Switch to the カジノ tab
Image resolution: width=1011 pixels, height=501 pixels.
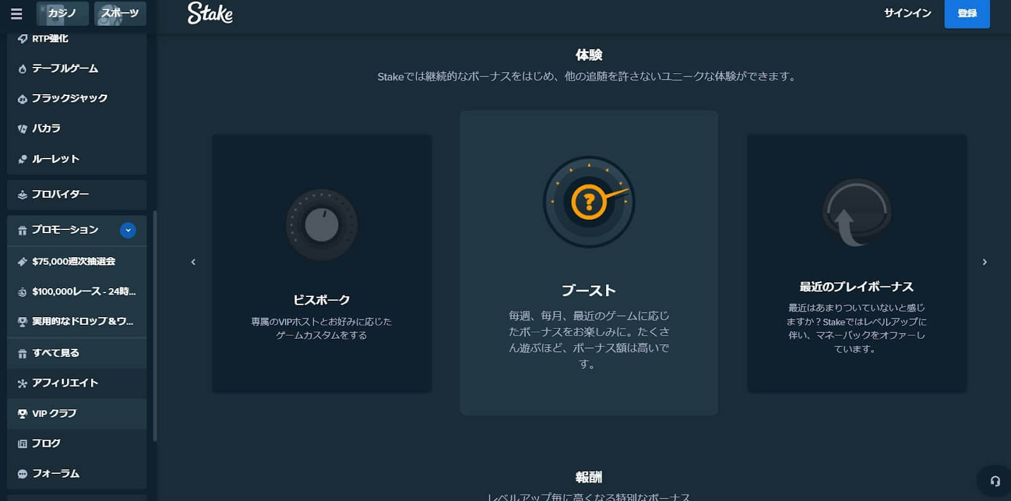tap(63, 13)
